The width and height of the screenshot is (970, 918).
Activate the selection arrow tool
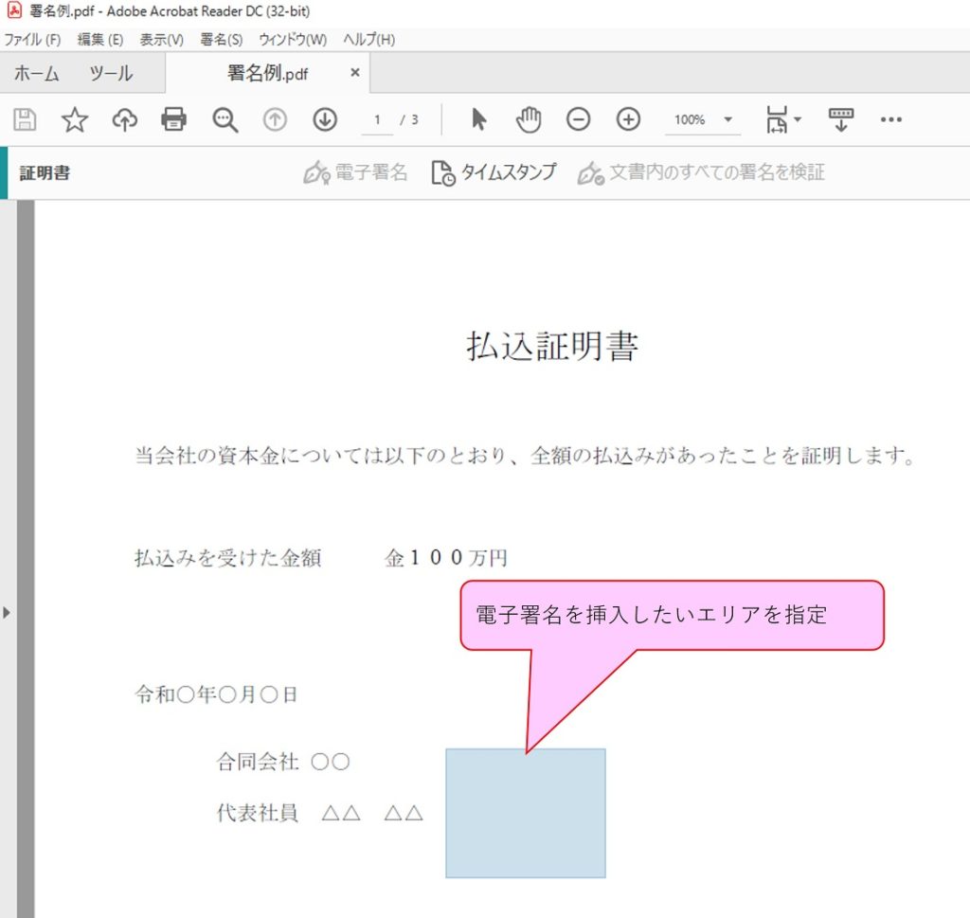click(478, 119)
